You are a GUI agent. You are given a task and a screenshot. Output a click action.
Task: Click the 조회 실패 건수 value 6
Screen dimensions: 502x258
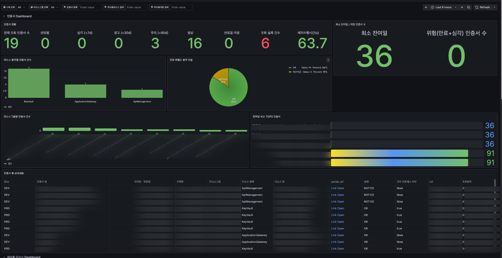[265, 43]
